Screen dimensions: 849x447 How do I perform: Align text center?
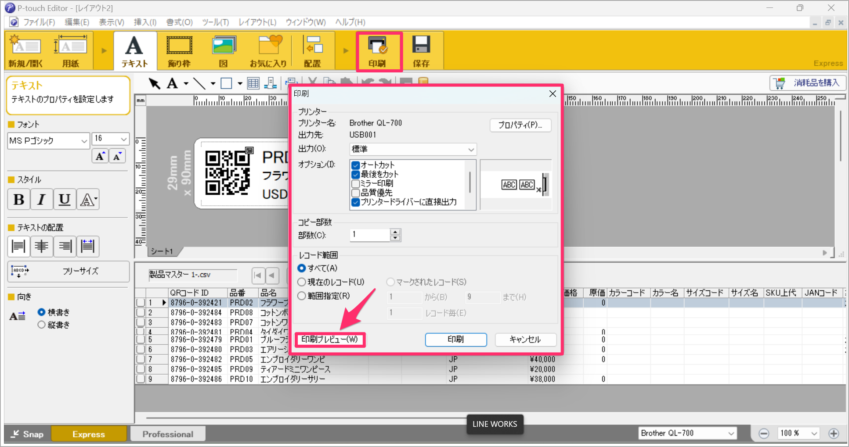pyautogui.click(x=42, y=246)
